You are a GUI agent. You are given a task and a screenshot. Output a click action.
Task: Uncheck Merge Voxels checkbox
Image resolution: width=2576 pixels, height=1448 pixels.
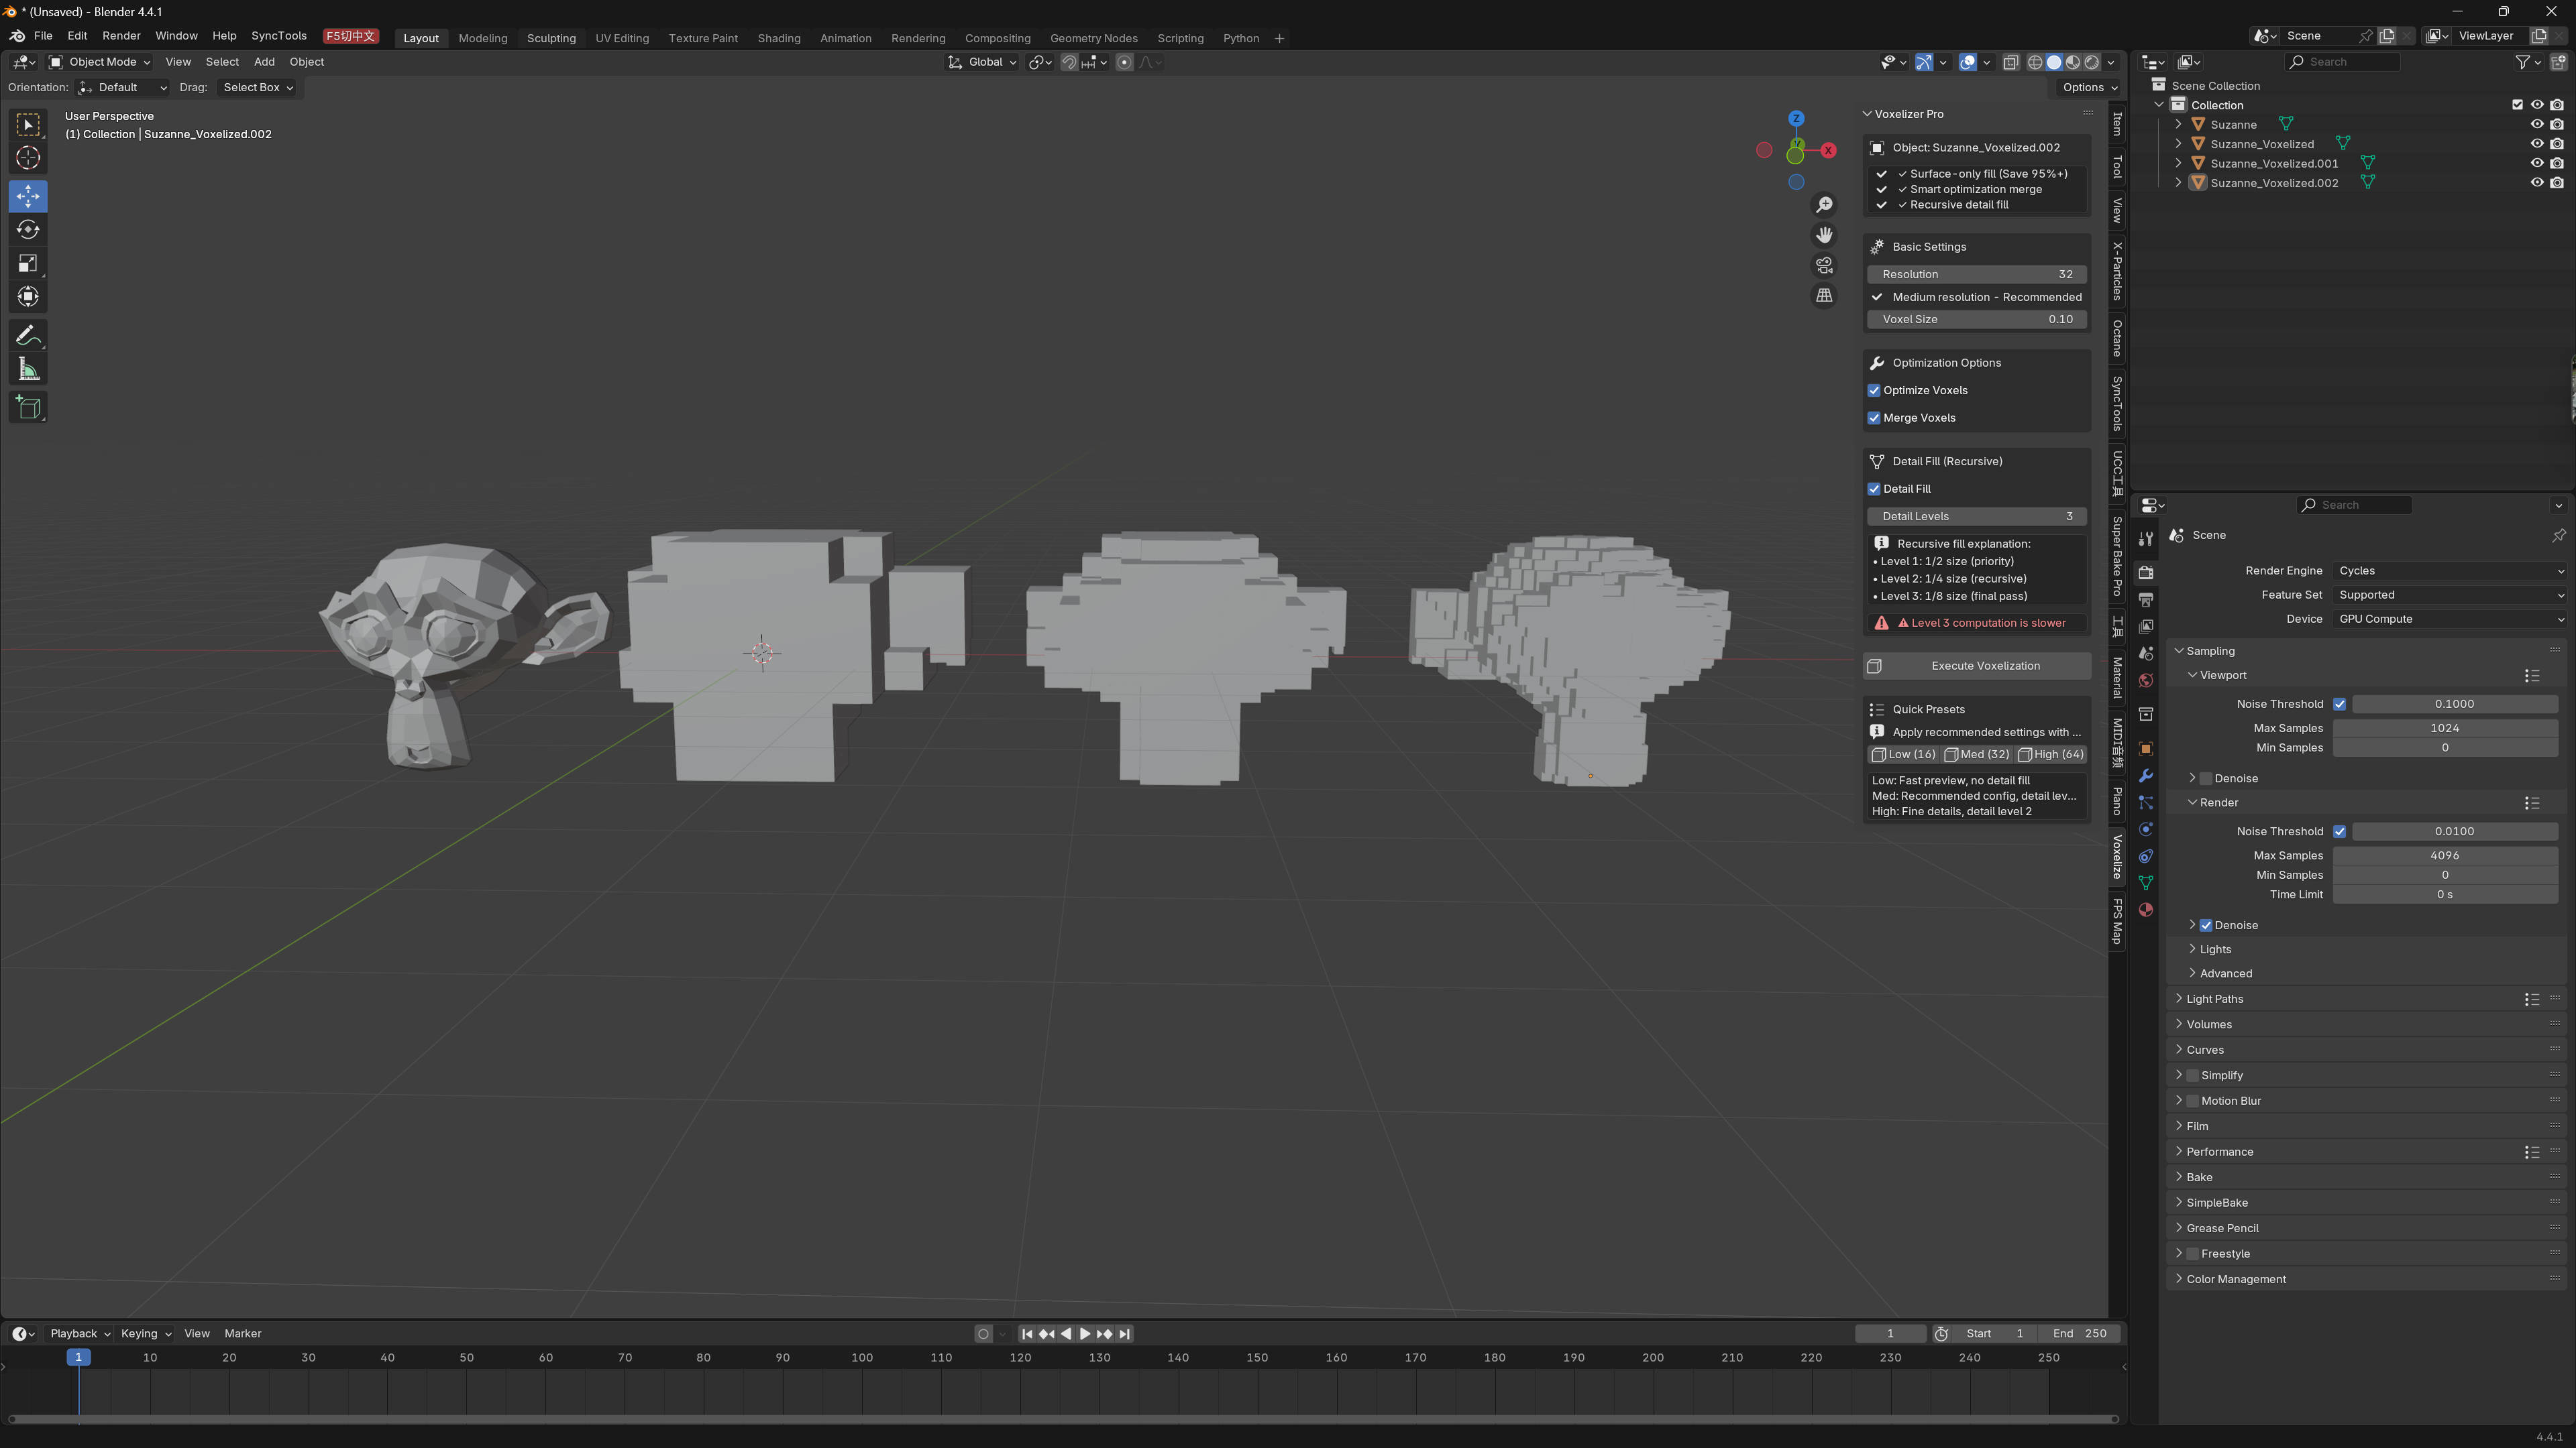(1874, 418)
